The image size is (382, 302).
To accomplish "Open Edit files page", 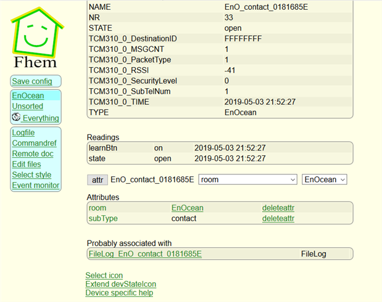I will point(27,165).
